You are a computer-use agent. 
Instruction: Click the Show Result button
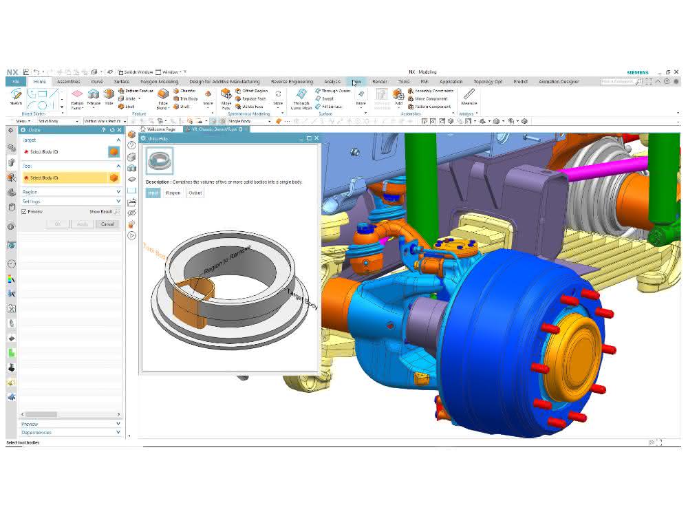[105, 211]
